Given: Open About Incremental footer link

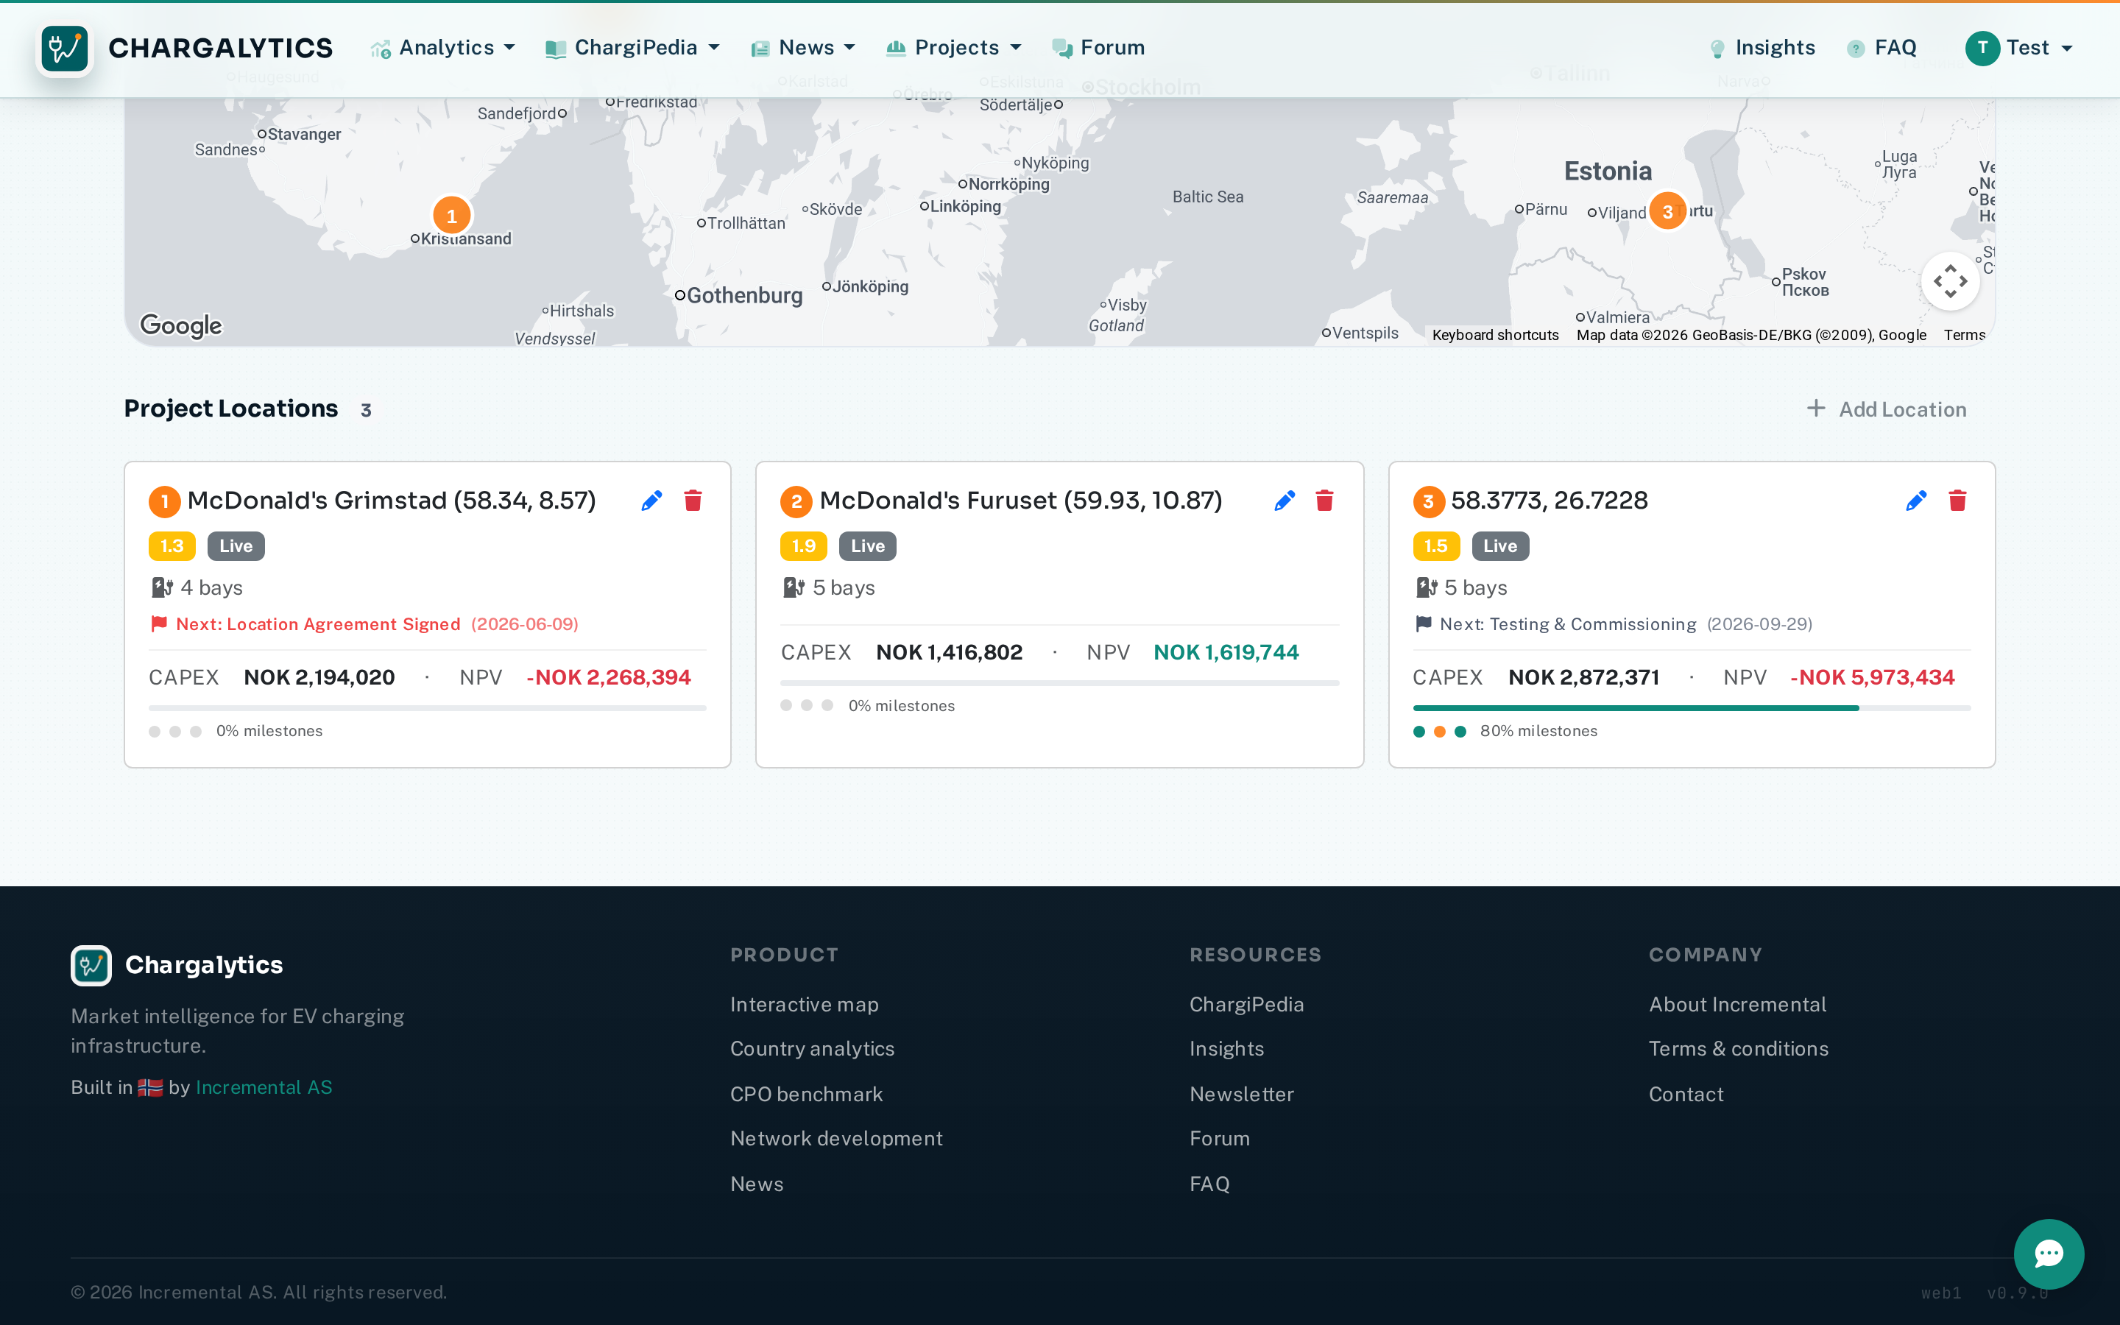Looking at the screenshot, I should click(x=1737, y=1004).
